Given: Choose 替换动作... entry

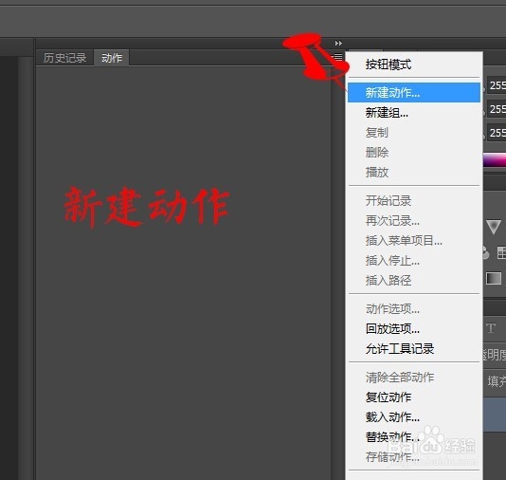Looking at the screenshot, I should [x=414, y=437].
